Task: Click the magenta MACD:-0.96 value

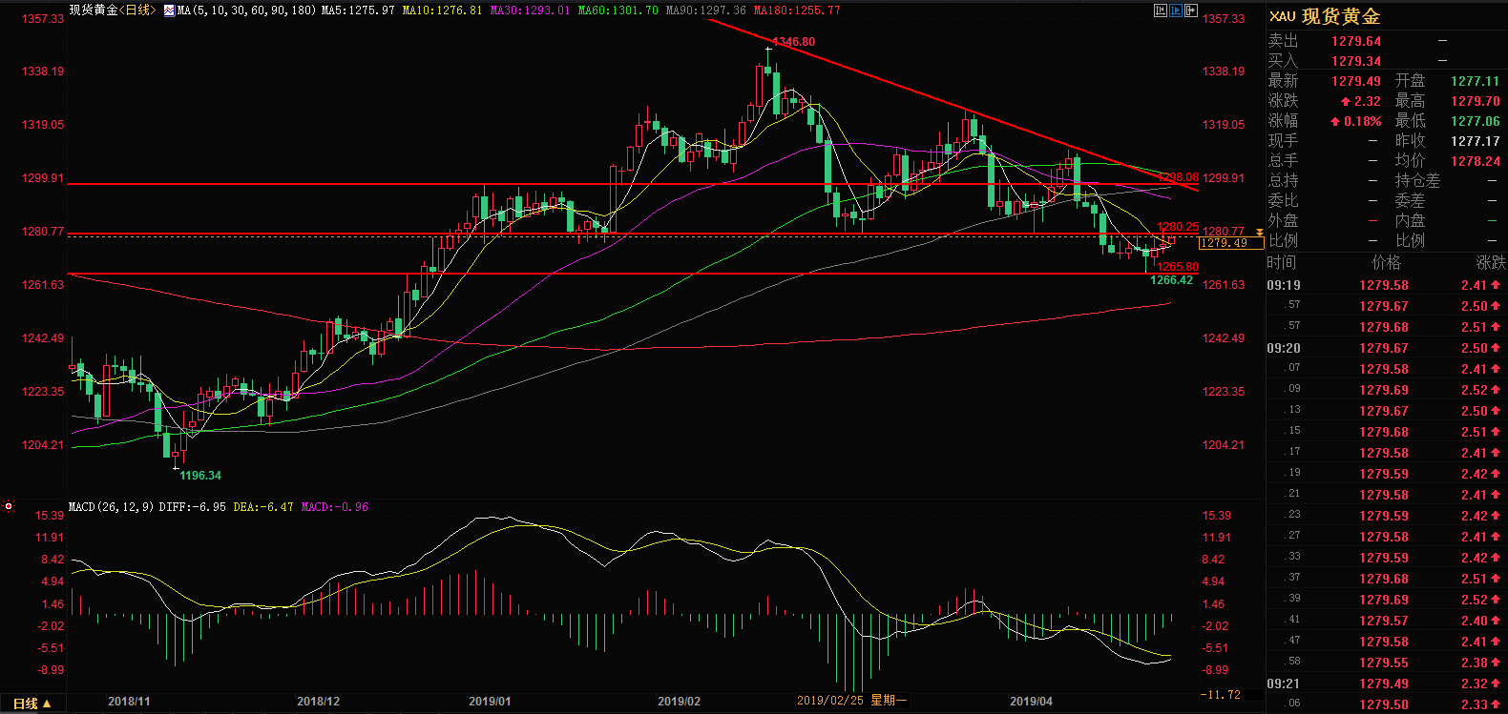Action: coord(335,507)
